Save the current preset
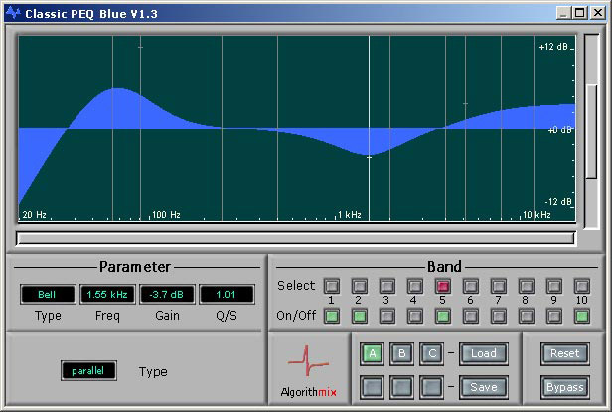 pos(484,387)
